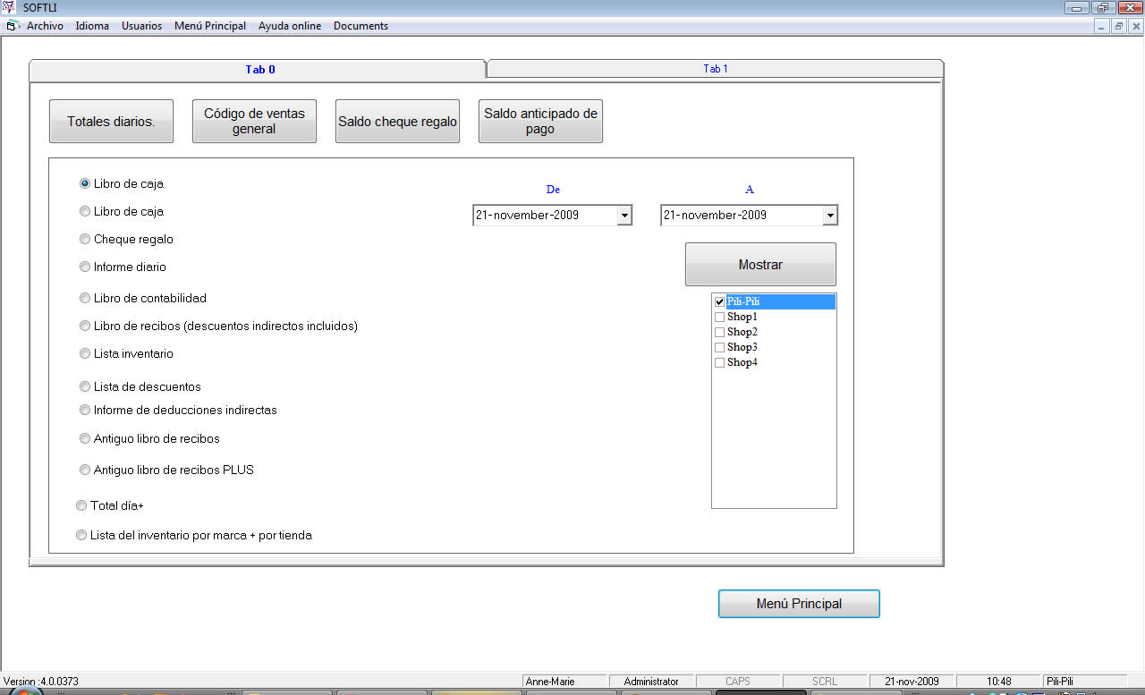
Task: Click the Administrator status bar entry
Action: click(651, 682)
